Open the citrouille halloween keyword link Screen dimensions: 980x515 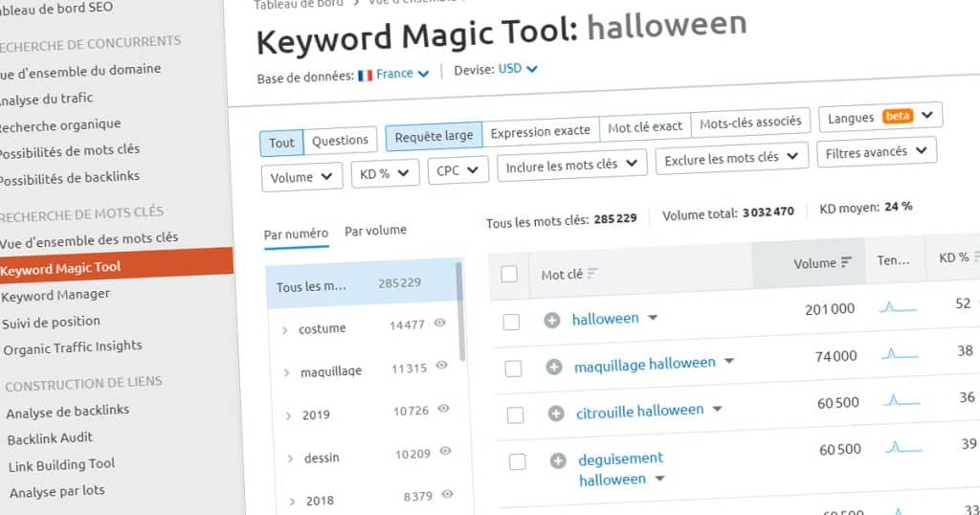click(640, 412)
